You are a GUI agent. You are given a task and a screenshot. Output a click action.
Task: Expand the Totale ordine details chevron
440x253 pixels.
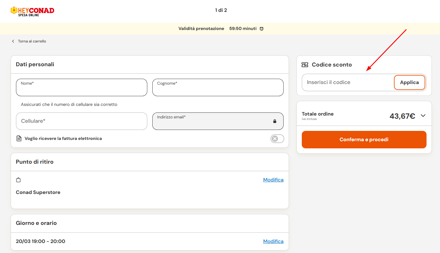point(423,116)
